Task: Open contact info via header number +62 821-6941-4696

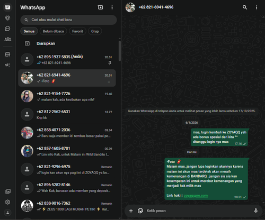Action: (156, 7)
